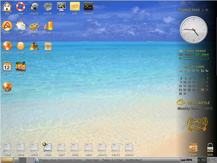
Task: Click the taskbar volume speaker icon
Action: [x=194, y=160]
